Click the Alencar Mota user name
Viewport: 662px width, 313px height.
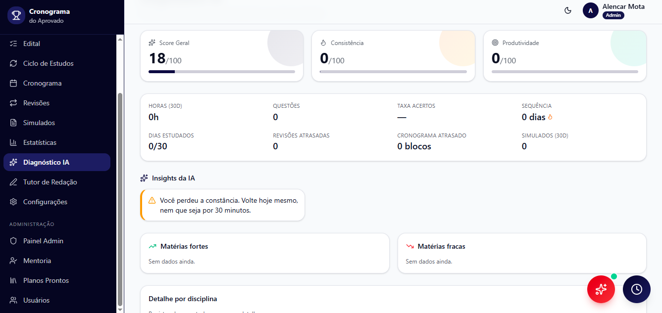click(x=623, y=6)
